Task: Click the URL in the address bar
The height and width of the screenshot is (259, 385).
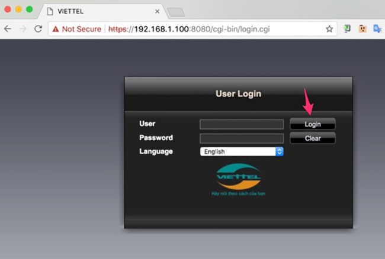Action: (x=190, y=28)
